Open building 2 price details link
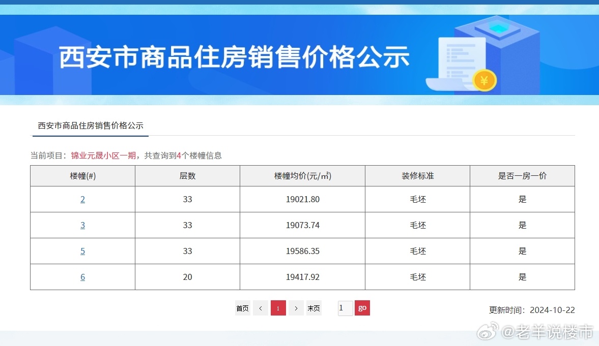The width and height of the screenshot is (599, 346). [82, 200]
